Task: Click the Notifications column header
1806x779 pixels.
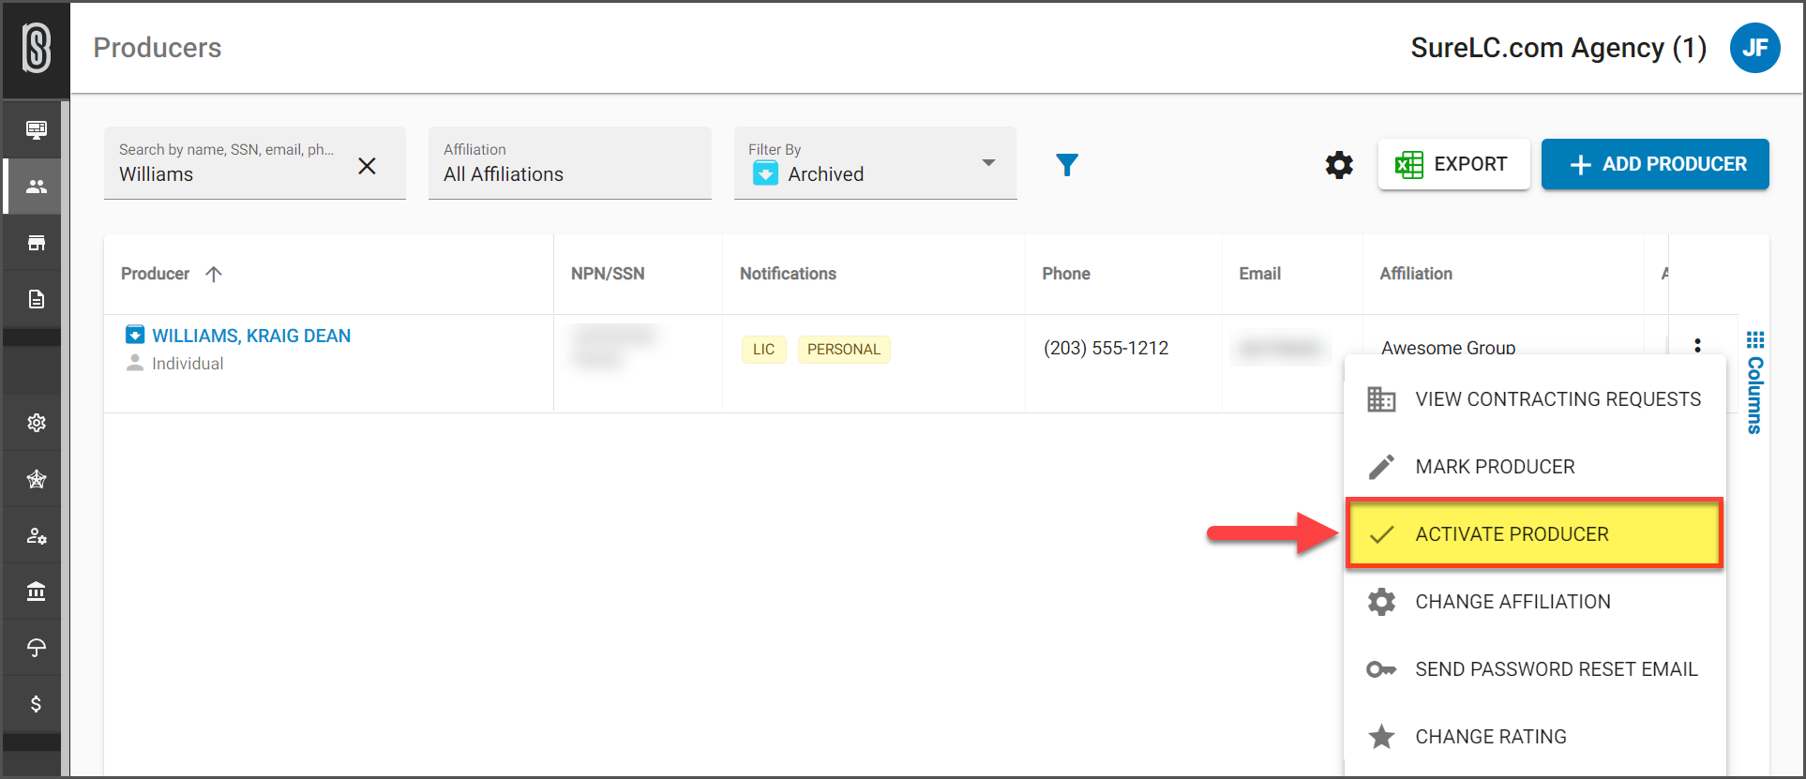Action: point(788,274)
